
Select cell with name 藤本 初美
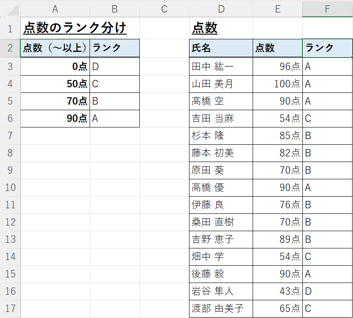pyautogui.click(x=221, y=153)
